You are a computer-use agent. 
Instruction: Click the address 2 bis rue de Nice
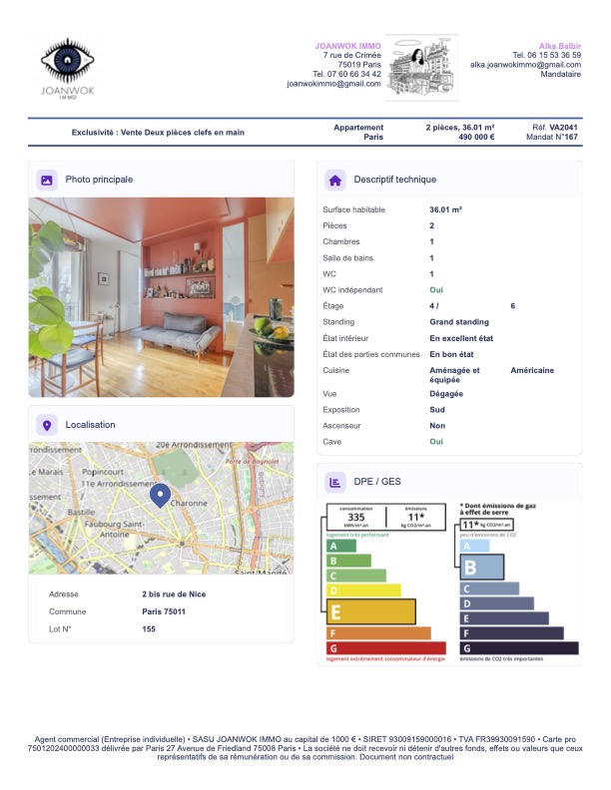tap(174, 594)
